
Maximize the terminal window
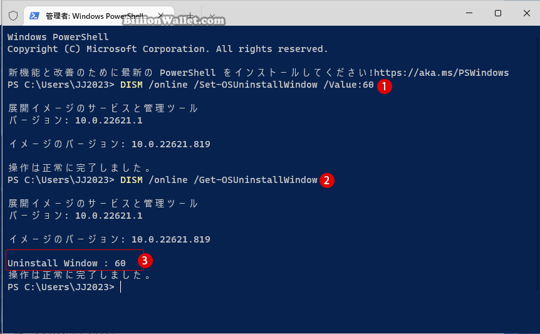click(x=498, y=13)
